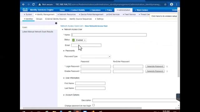Open pxGrid Services

(x=113, y=15)
